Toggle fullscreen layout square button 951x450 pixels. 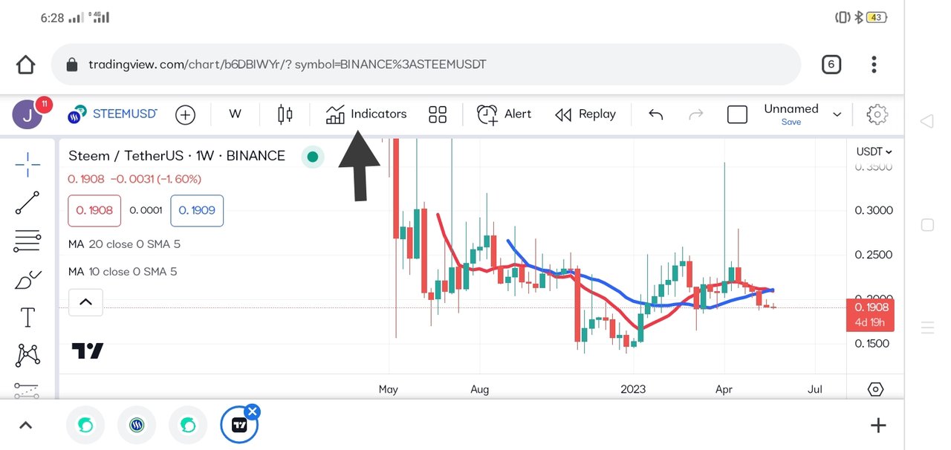737,114
